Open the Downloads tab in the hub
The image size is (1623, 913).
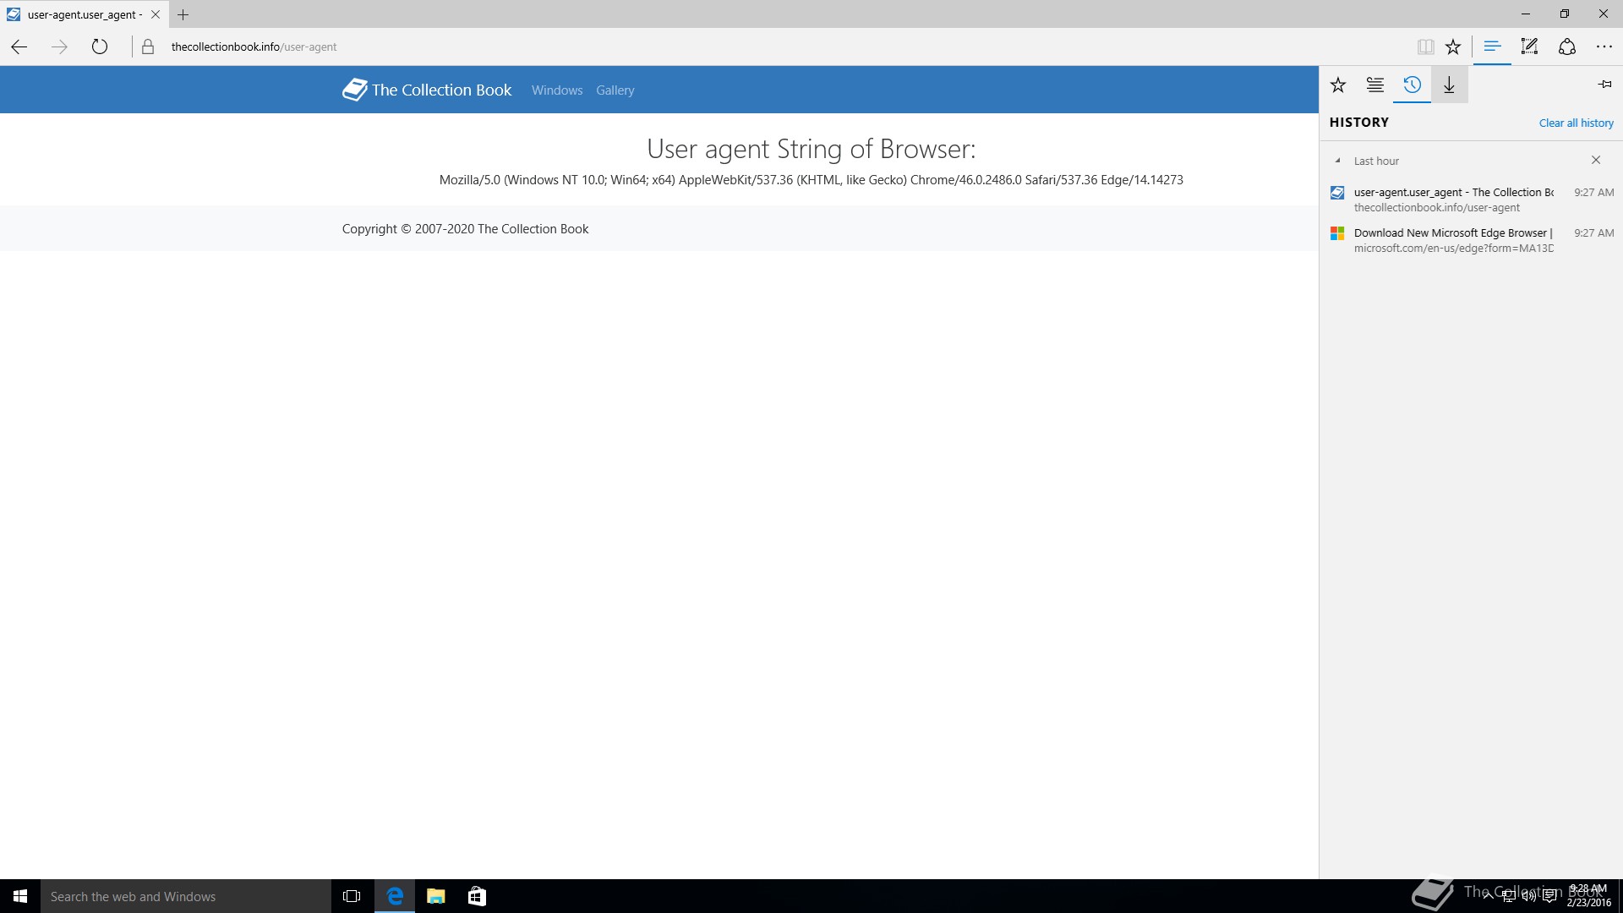(x=1449, y=85)
